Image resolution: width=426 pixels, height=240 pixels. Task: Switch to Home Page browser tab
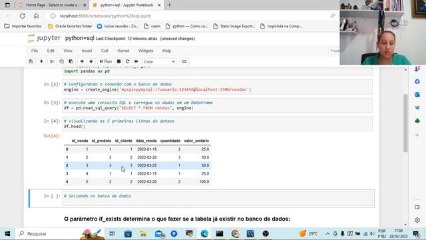tap(52, 5)
